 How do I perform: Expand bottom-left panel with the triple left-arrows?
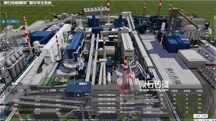(x=2, y=119)
